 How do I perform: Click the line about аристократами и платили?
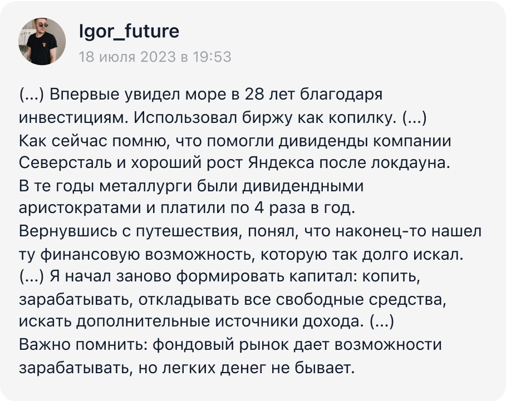pyautogui.click(x=187, y=209)
